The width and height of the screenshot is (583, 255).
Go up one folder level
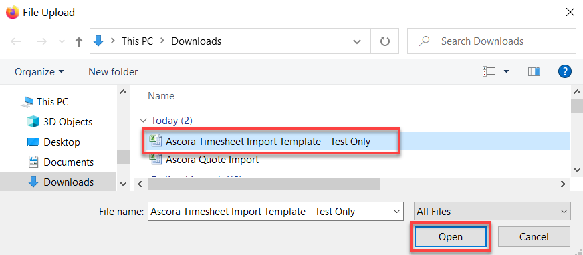coord(78,41)
